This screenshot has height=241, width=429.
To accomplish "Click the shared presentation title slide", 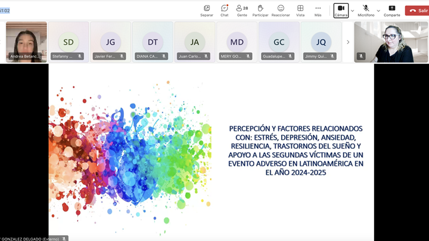I will coord(211,152).
